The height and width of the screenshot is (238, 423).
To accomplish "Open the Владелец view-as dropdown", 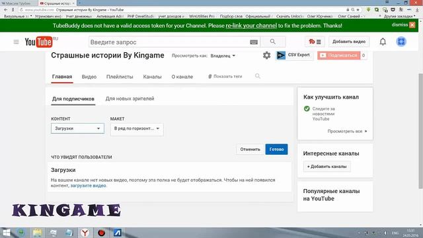I will pos(223,56).
